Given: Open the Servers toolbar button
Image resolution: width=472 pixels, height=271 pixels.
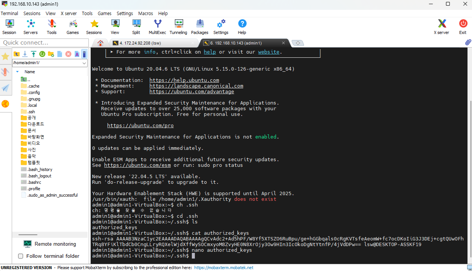Looking at the screenshot, I should click(x=31, y=27).
